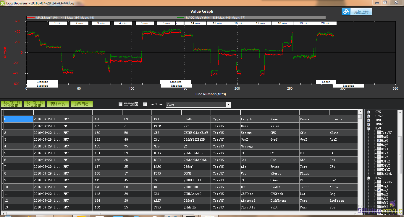Check MagZ under MAG
This screenshot has width=404, height=217.
(379, 145)
